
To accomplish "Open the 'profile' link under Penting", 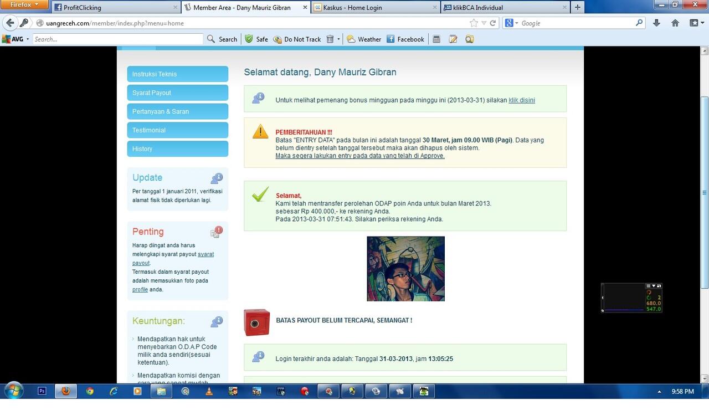I will point(140,289).
